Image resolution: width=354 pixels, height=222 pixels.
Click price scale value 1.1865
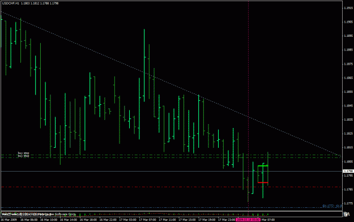(x=348, y=78)
